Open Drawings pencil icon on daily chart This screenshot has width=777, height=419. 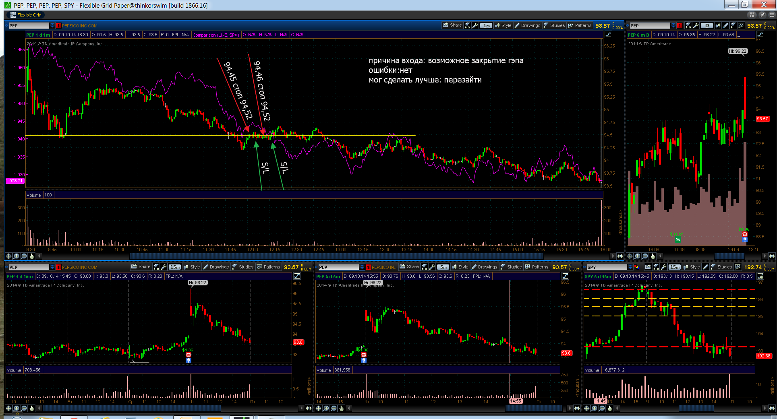pyautogui.click(x=726, y=25)
